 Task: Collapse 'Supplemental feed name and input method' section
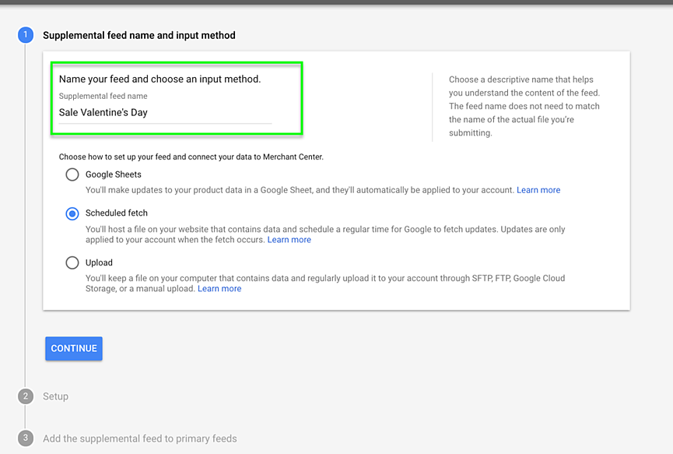pos(138,35)
